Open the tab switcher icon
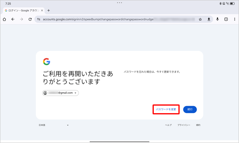The width and height of the screenshot is (239, 143). [226, 19]
